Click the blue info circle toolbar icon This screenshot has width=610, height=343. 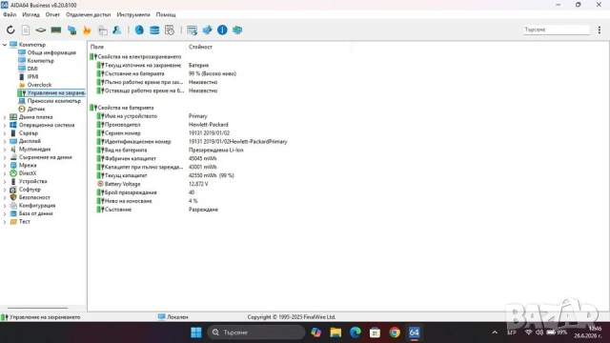[222, 30]
